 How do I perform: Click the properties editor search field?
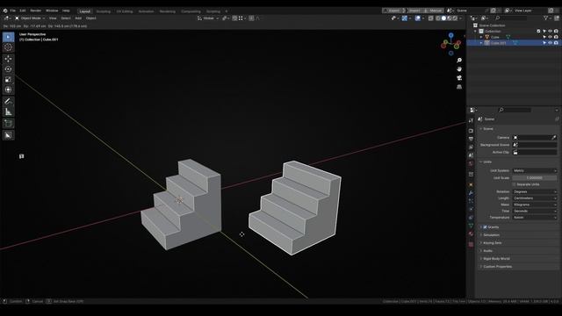pos(515,110)
